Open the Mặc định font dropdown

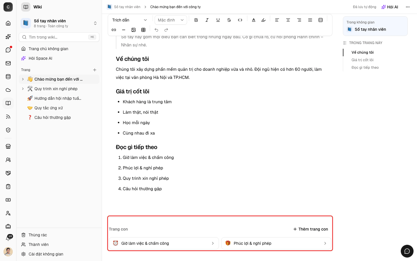click(171, 20)
